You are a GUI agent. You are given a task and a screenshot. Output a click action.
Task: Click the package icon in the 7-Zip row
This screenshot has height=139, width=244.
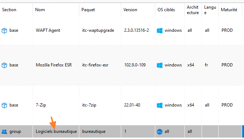(x=4, y=105)
